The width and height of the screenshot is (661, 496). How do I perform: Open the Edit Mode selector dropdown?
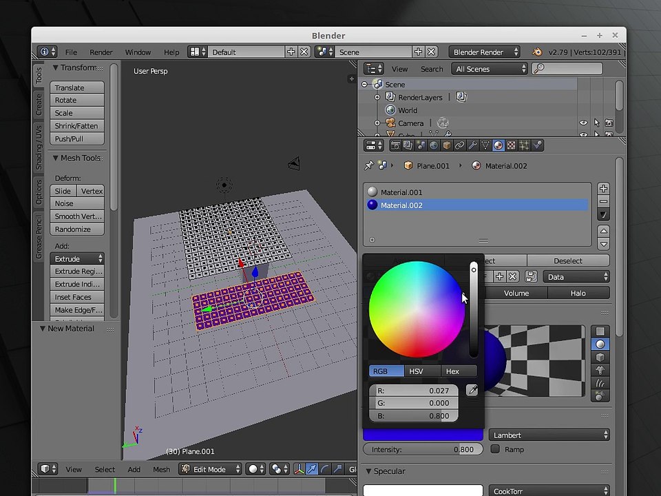[x=210, y=469]
